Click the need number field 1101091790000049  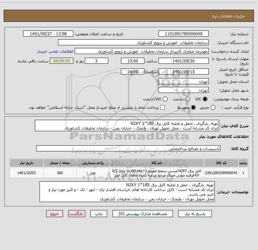pos(184,34)
